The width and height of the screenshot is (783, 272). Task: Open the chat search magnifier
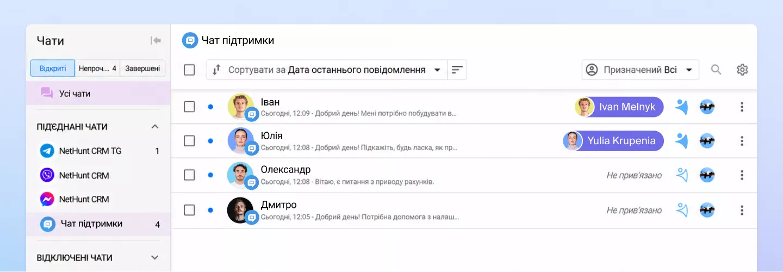click(716, 70)
